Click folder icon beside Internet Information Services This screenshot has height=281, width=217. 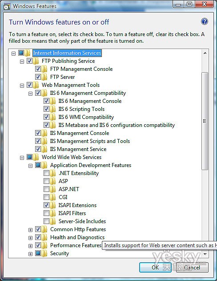click(x=28, y=53)
